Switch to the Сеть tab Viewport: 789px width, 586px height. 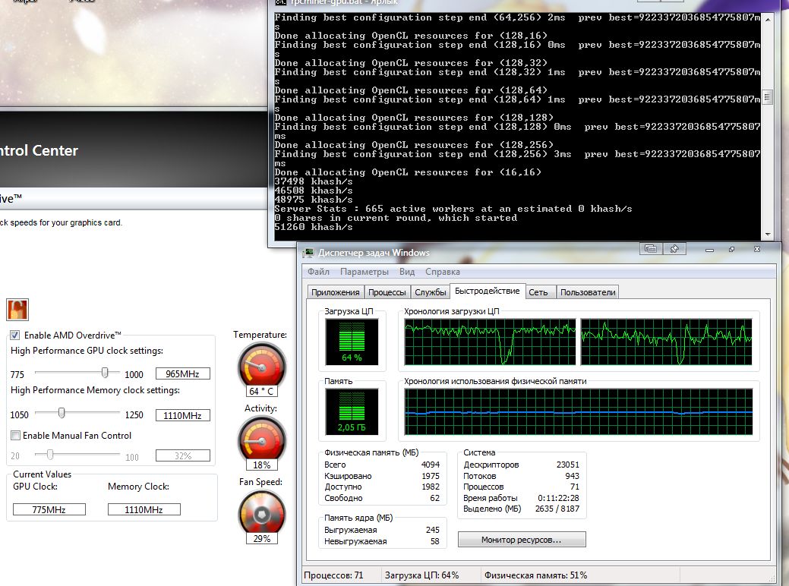(541, 292)
